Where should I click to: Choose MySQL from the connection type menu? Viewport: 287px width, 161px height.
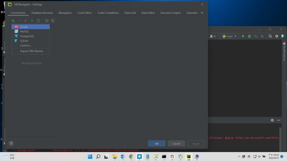coord(31,31)
